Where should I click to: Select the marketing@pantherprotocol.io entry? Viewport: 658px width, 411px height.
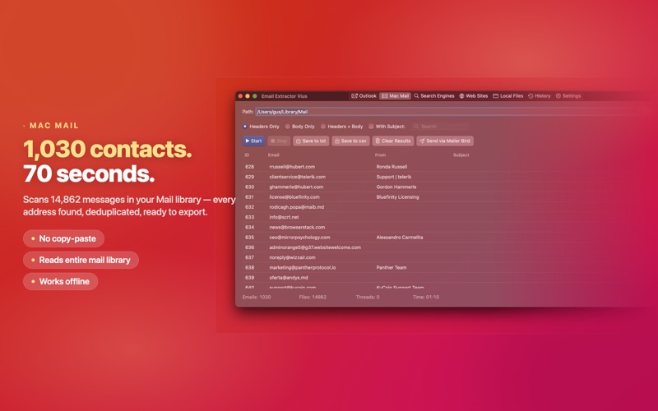[x=303, y=268]
